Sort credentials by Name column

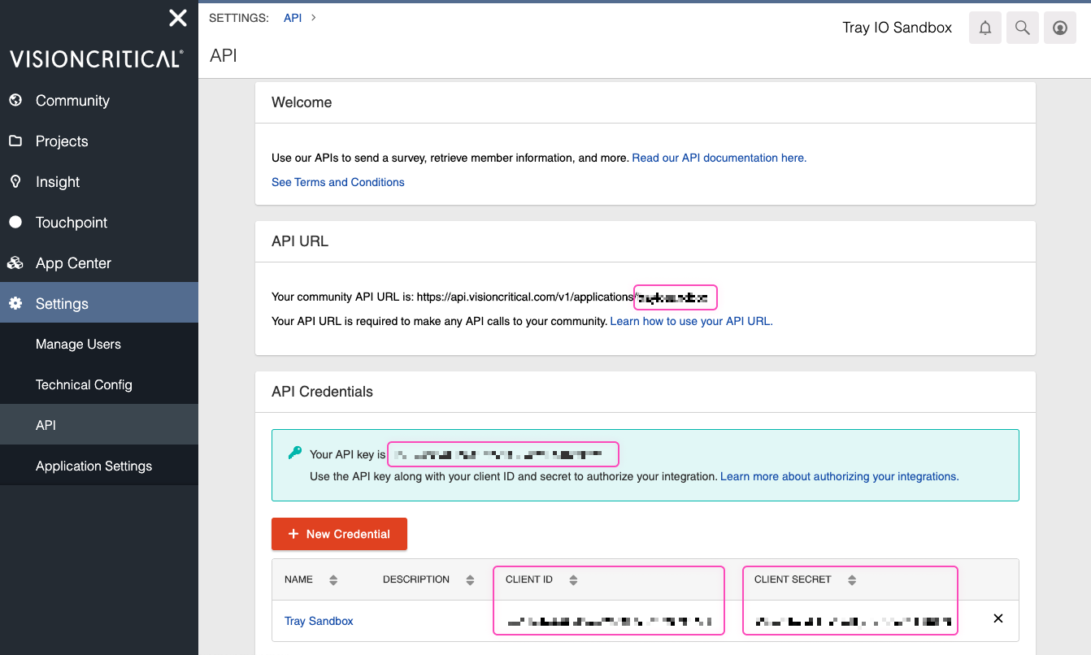333,580
